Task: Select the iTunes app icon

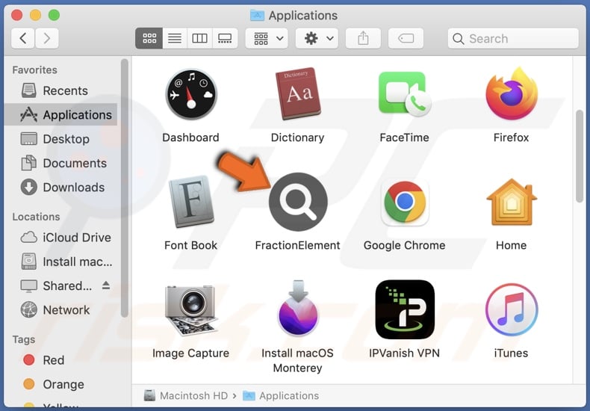Action: (512, 309)
